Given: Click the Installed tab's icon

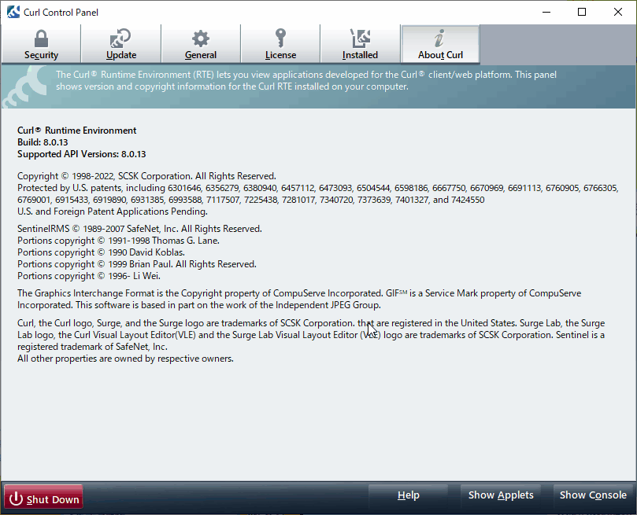Looking at the screenshot, I should pos(360,39).
